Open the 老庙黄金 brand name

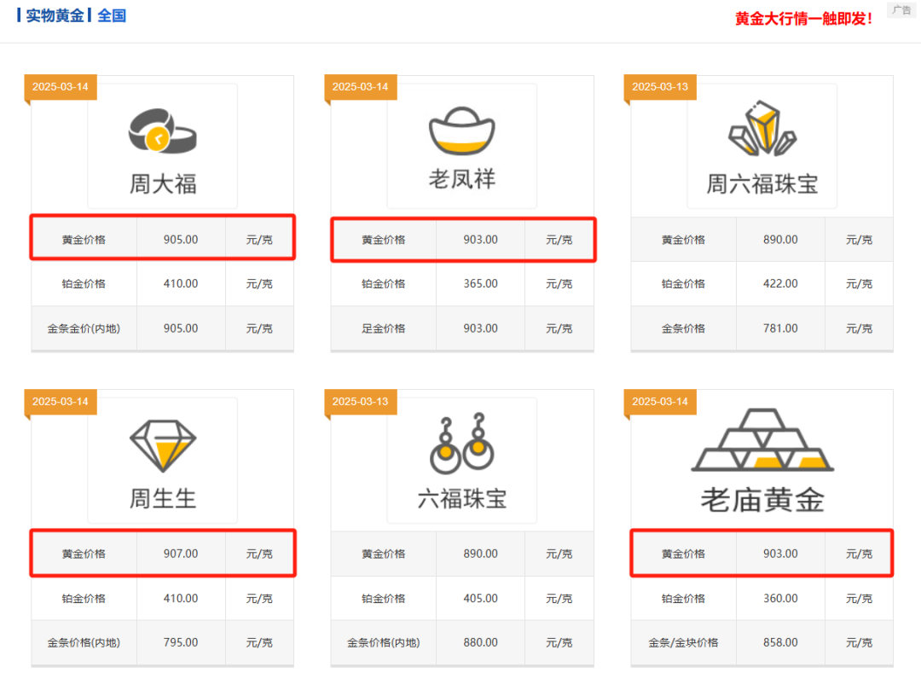pyautogui.click(x=762, y=500)
